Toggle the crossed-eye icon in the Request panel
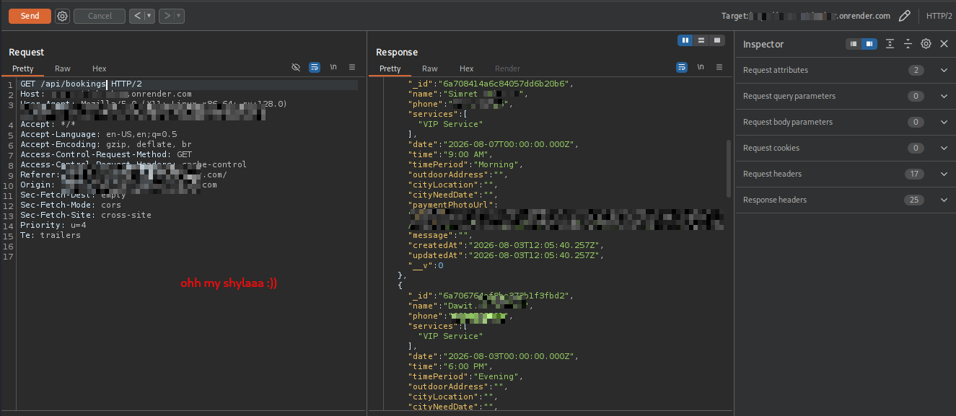This screenshot has width=956, height=416. (x=296, y=67)
